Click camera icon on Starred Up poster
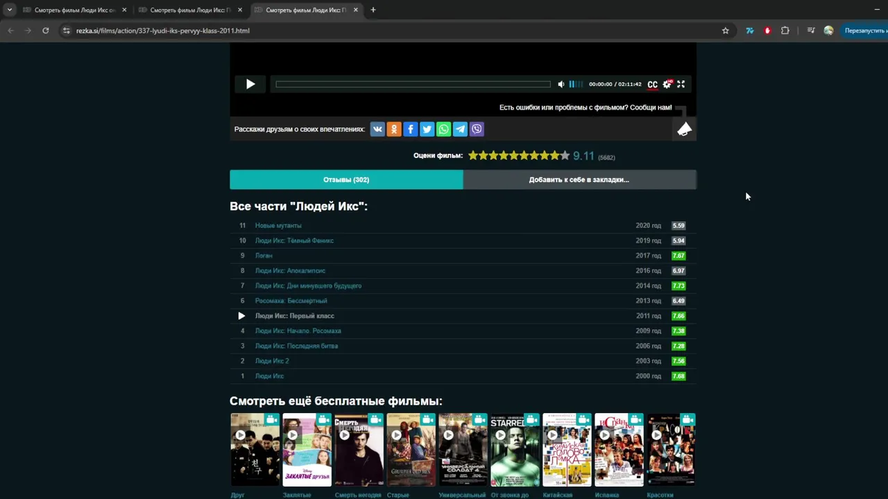The width and height of the screenshot is (888, 499). tap(531, 419)
